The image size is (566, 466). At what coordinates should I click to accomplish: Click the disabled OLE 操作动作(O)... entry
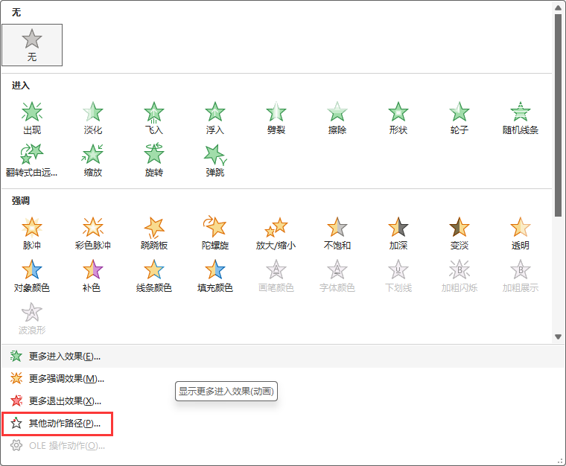coord(282,446)
